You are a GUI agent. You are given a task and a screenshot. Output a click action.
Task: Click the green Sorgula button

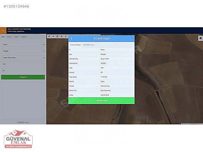[x=23, y=77]
